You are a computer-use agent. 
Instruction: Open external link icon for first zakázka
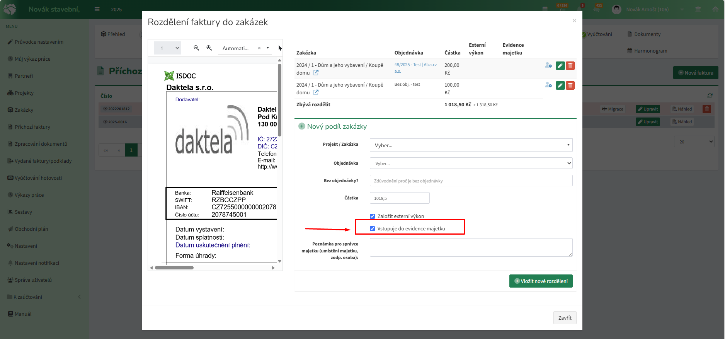pos(316,73)
